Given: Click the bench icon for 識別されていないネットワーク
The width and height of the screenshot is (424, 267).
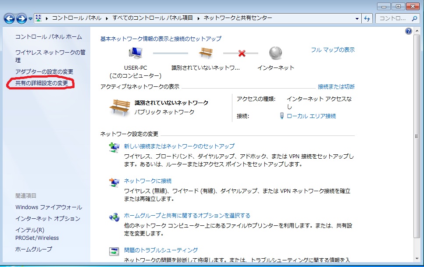Looking at the screenshot, I should (205, 53).
